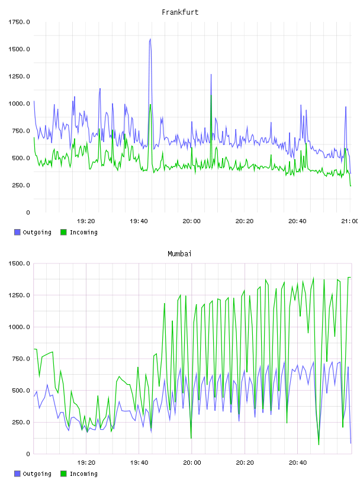Click the Incoming legend label under Frankfurt chart
Viewport: 360px width, 483px height.
(x=83, y=233)
